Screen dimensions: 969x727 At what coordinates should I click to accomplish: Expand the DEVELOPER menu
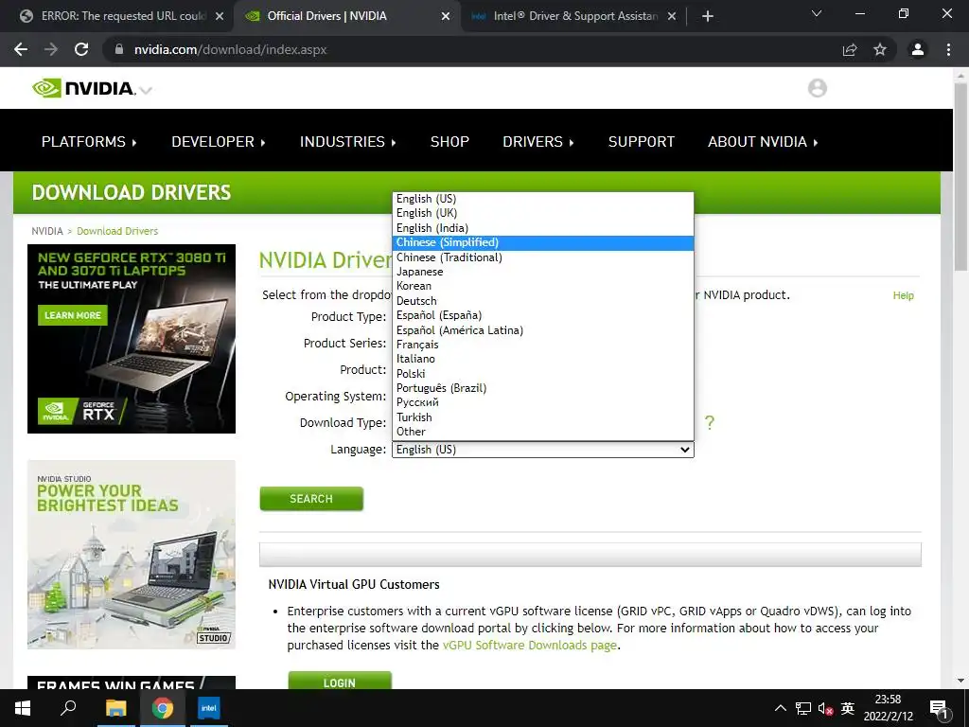tap(219, 142)
